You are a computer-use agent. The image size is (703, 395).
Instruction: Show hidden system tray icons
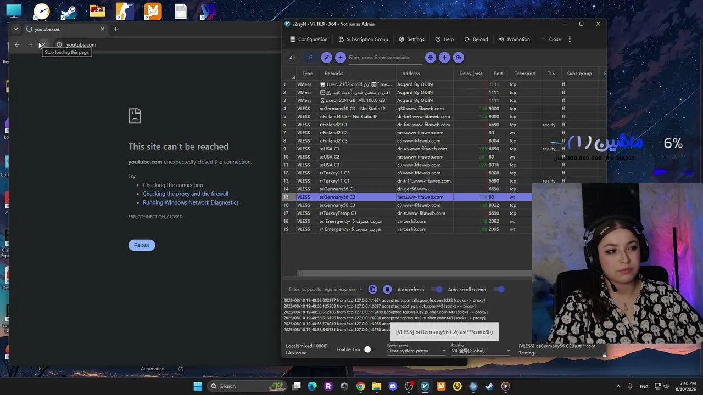click(x=618, y=386)
